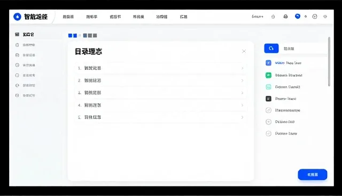
Task: Expand the chevron on dialog row numbered 4
Action: coord(242,105)
